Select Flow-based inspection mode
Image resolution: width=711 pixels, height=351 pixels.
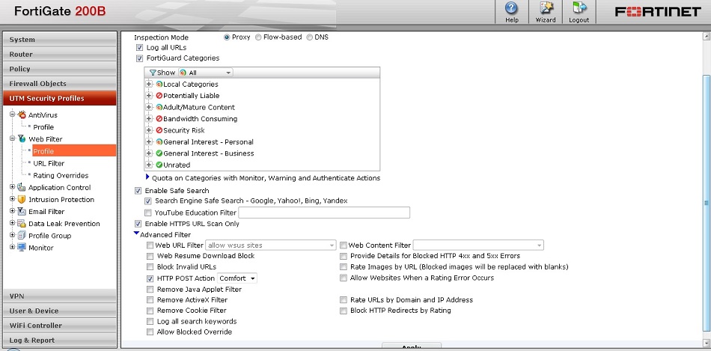click(258, 37)
